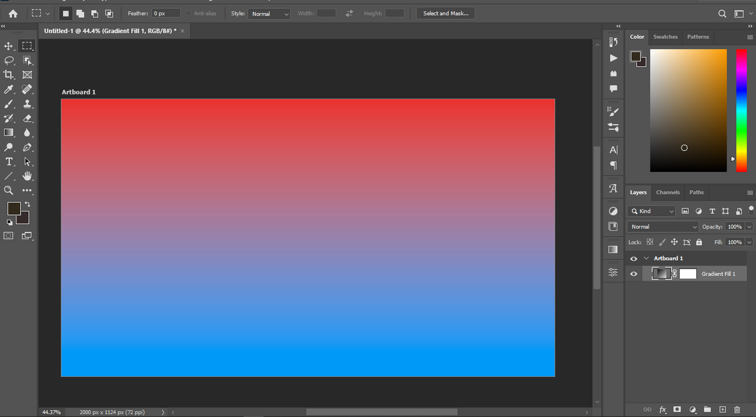
Task: Open the Style dropdown set to Normal
Action: [x=269, y=14]
